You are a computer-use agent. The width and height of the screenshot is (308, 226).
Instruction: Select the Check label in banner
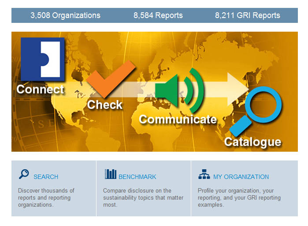point(105,105)
